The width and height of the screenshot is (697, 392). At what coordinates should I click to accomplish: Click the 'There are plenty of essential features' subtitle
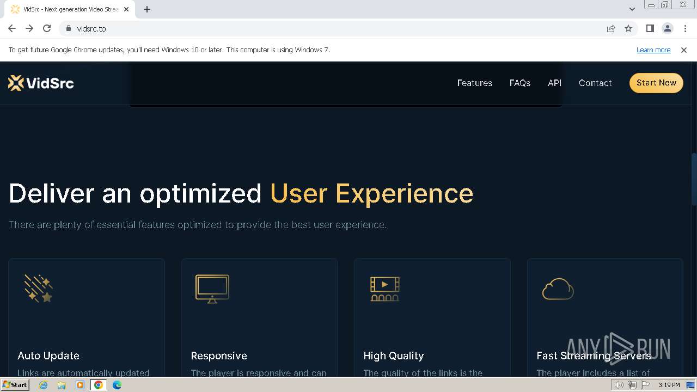pos(198,224)
